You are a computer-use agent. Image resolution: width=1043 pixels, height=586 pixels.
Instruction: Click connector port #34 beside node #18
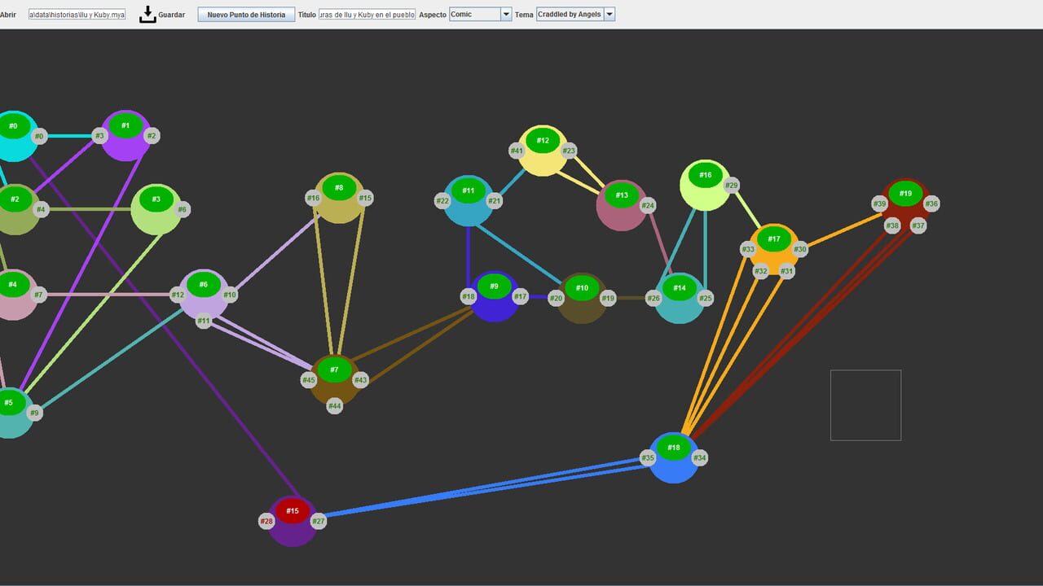coord(700,458)
